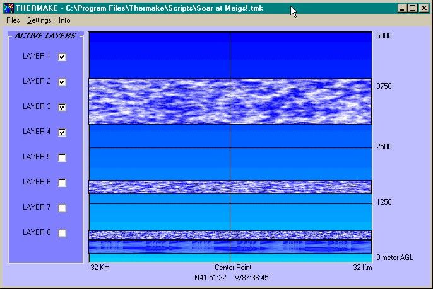
Task: Turn on the LAYER 7 checkbox
Action: 62,208
